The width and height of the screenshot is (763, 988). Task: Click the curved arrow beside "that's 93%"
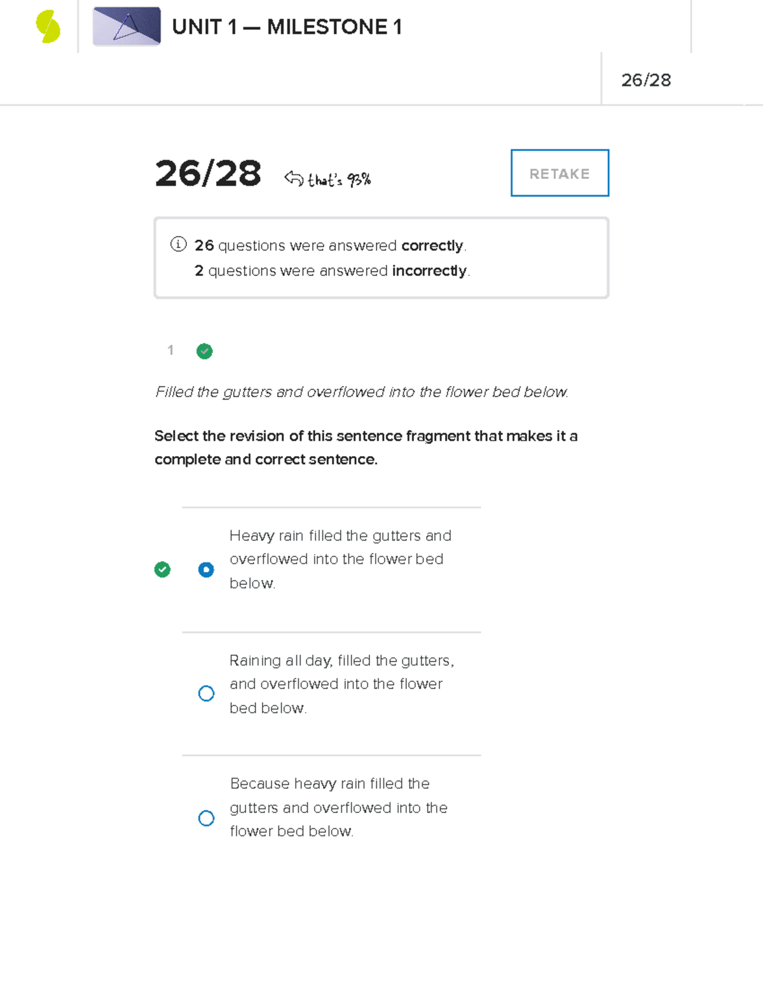(x=294, y=179)
